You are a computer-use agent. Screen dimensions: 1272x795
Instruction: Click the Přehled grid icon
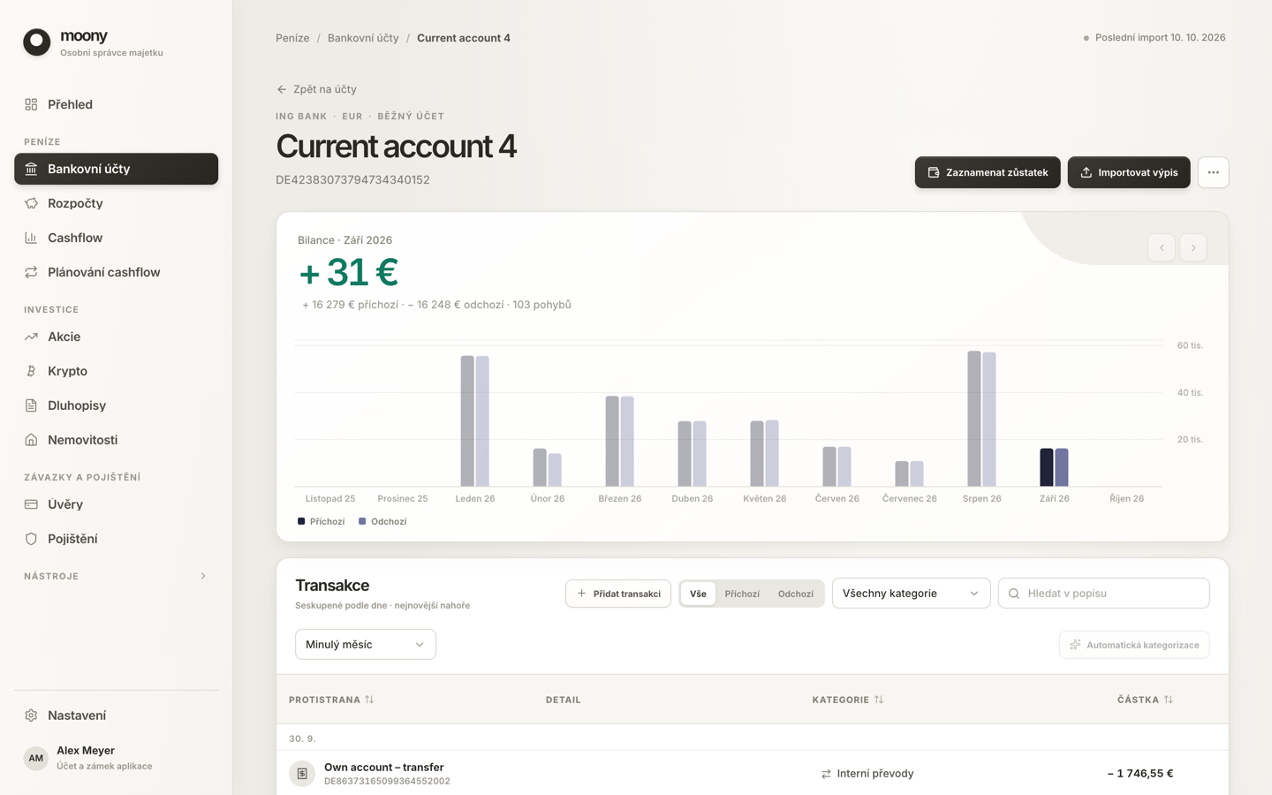(31, 104)
